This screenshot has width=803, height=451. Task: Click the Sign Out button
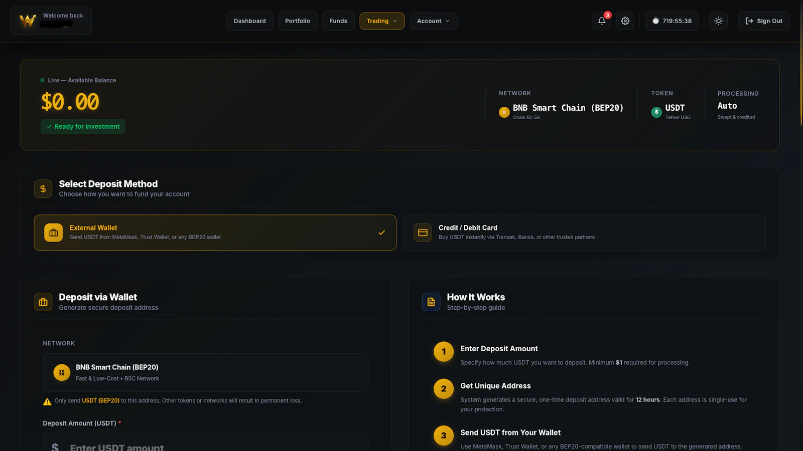click(x=764, y=21)
